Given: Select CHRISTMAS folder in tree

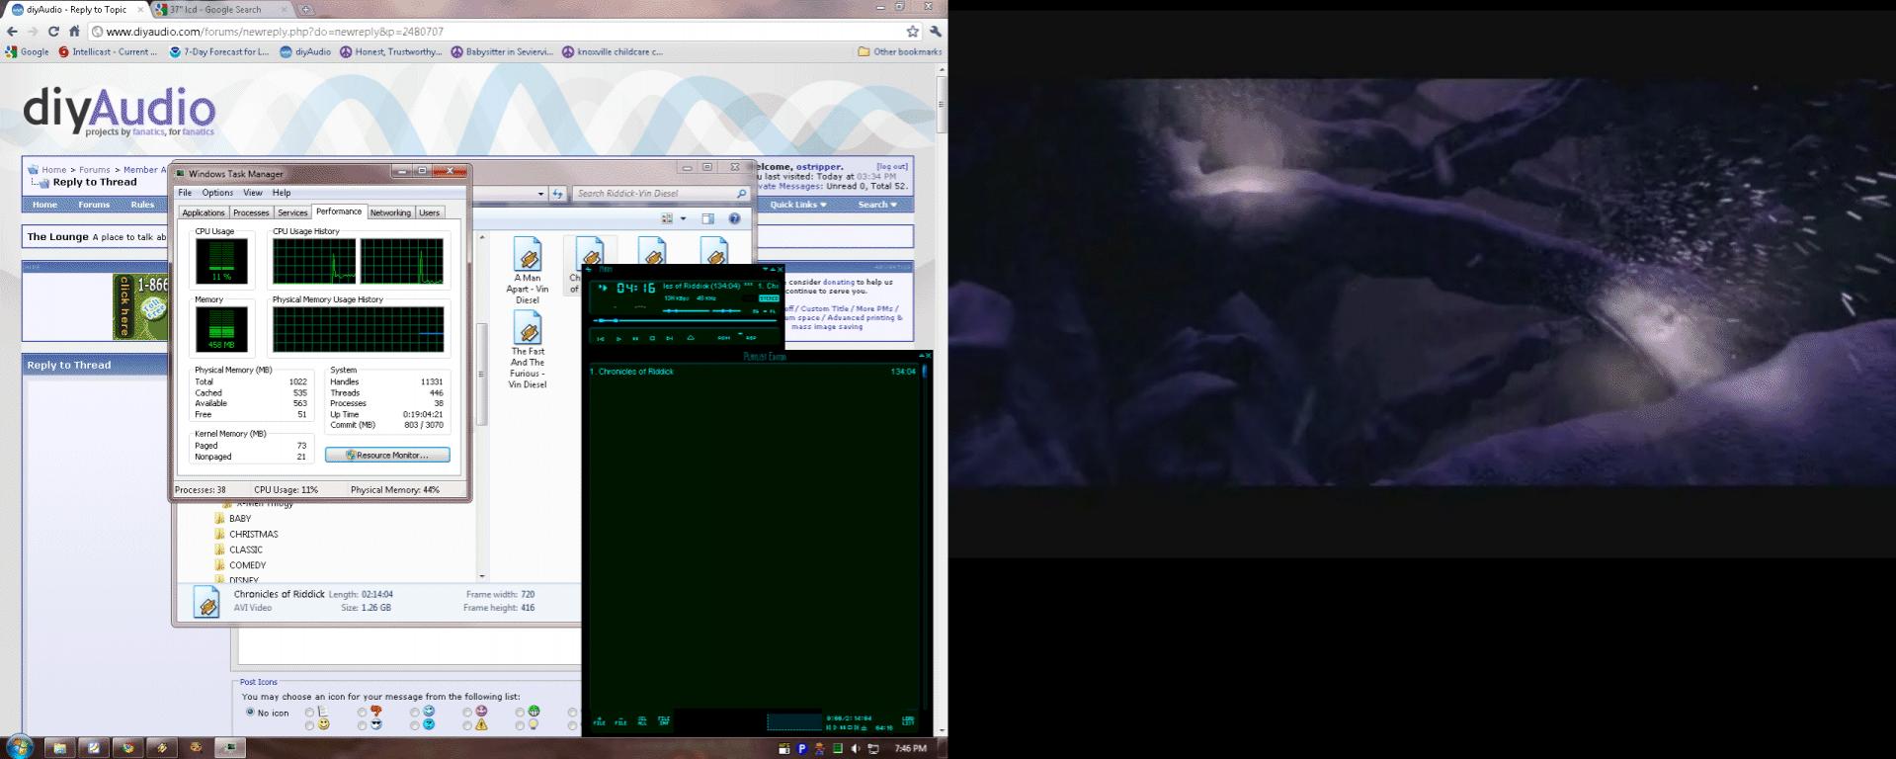Looking at the screenshot, I should coord(246,534).
